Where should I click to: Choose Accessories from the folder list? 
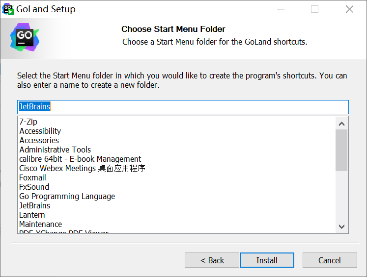point(39,140)
